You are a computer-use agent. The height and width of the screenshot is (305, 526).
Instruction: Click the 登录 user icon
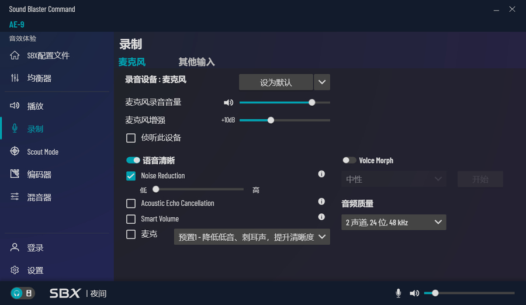point(15,247)
